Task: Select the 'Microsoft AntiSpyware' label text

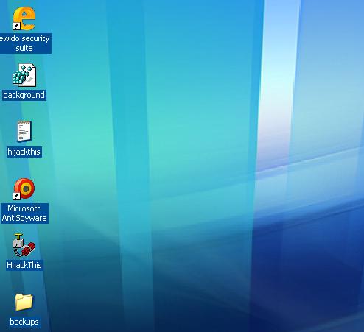Action: (24, 213)
